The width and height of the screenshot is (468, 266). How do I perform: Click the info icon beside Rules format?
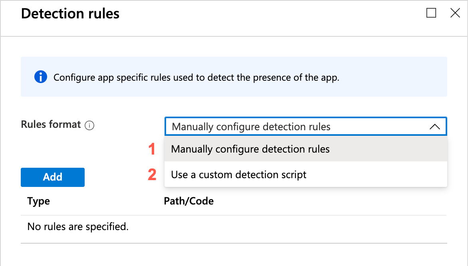coord(89,125)
